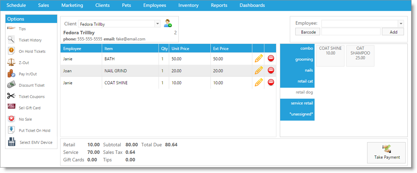Open the Employee dropdown arrow
This screenshot has width=417, height=173.
(401, 24)
